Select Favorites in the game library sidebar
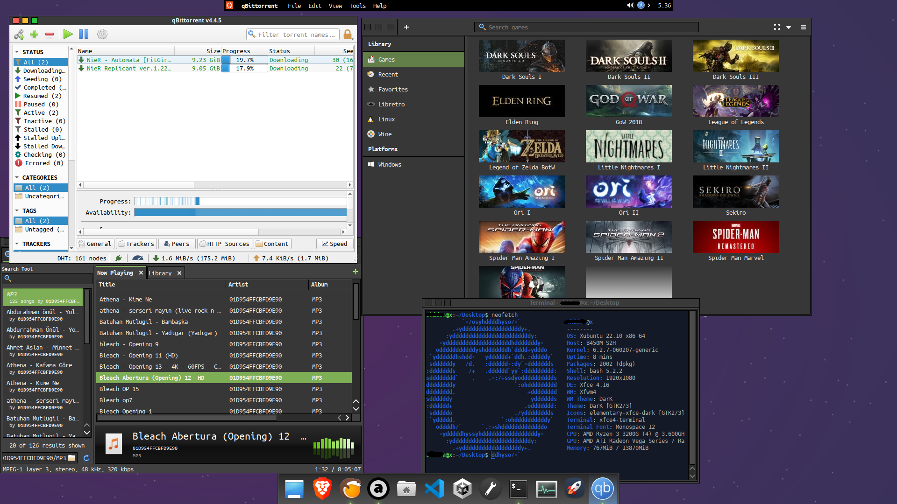Screen dimensions: 897x504 [392, 89]
